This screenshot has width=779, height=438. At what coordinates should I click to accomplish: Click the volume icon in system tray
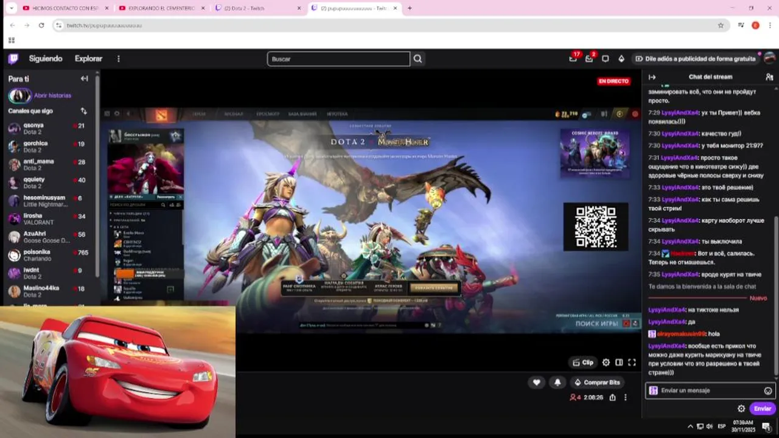point(710,426)
